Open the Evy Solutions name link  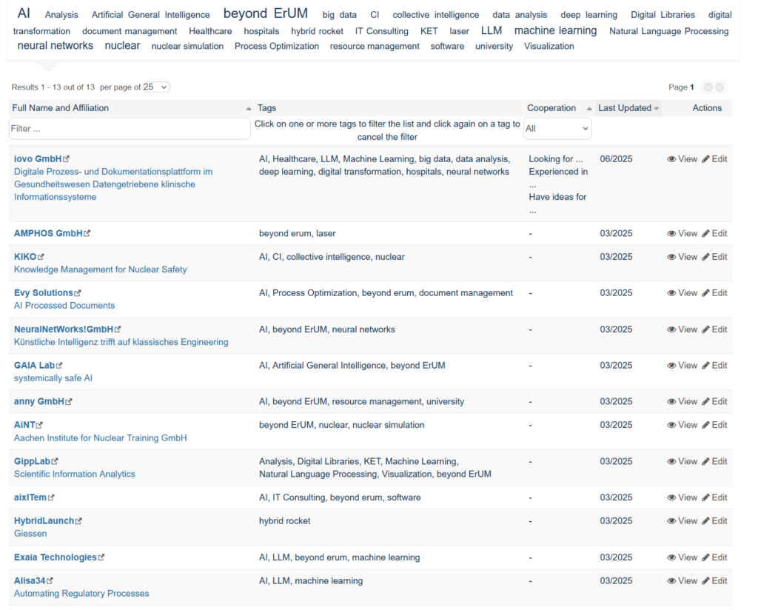(44, 293)
